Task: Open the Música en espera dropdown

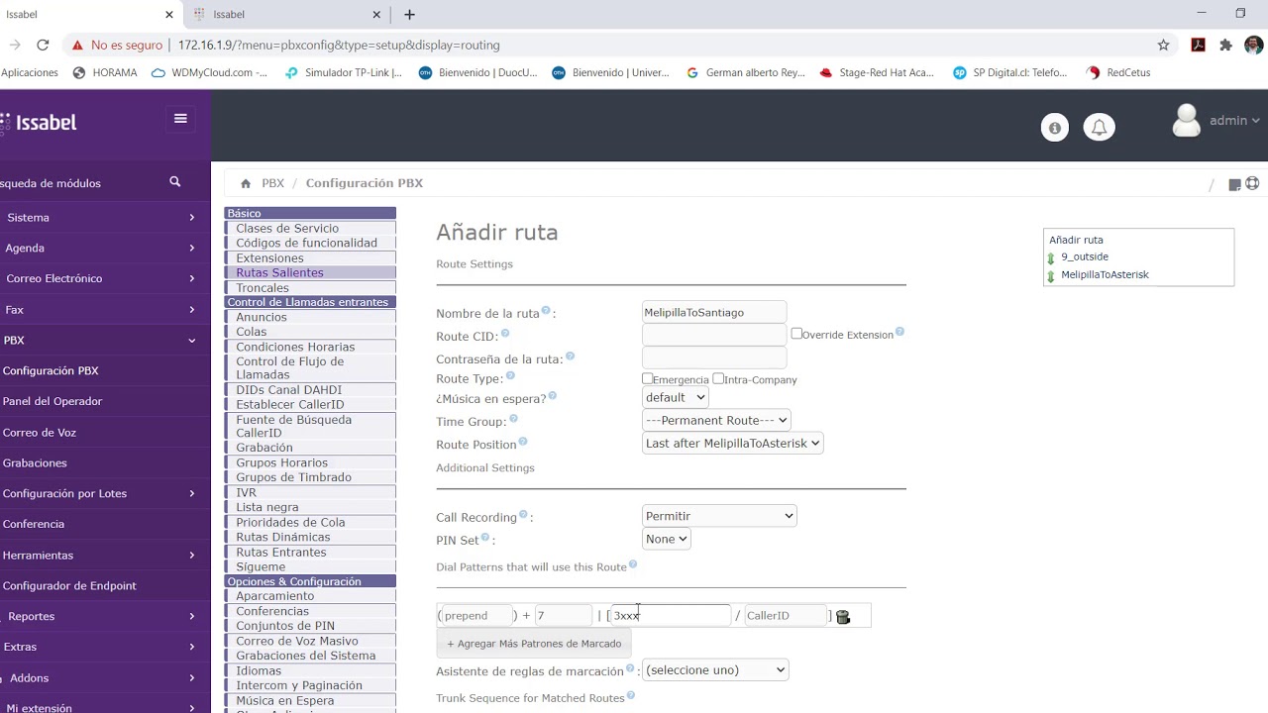Action: pyautogui.click(x=675, y=397)
